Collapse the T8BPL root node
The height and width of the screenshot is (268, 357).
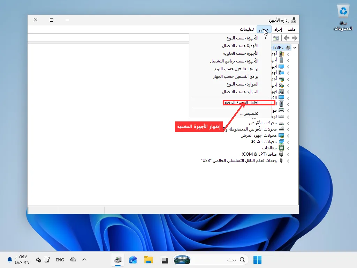[x=295, y=47]
